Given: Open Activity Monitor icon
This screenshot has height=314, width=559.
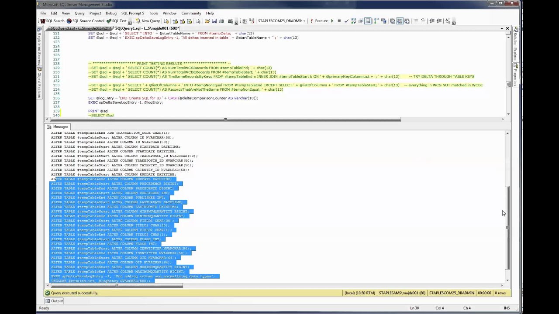Looking at the screenshot, I should click(x=230, y=21).
